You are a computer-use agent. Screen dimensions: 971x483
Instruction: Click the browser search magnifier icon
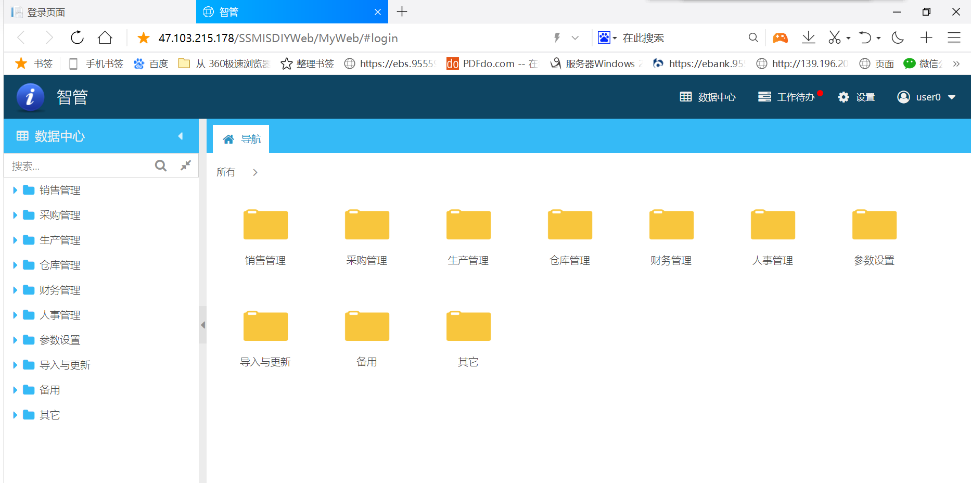tap(753, 37)
